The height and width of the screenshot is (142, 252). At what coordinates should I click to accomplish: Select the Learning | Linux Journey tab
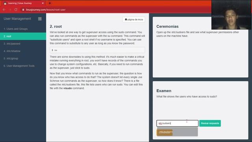tap(24, 3)
